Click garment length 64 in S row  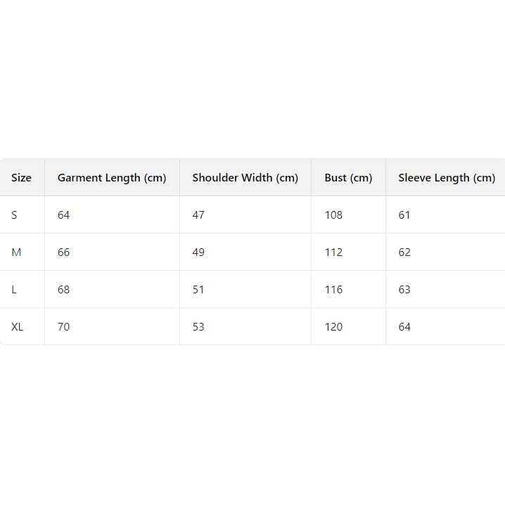point(64,215)
